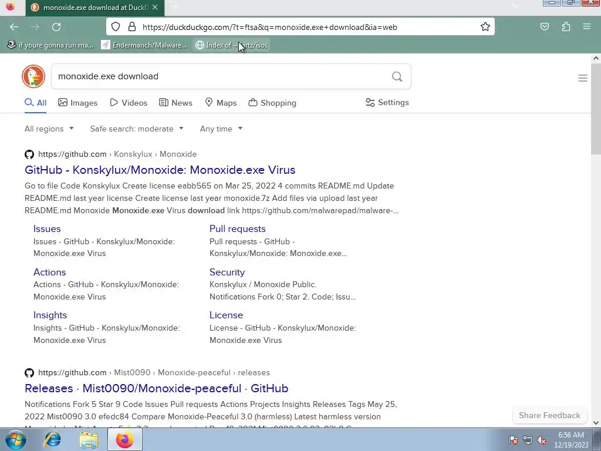Image resolution: width=601 pixels, height=451 pixels.
Task: Click the github.com Mist0090 Monoxide-peaceful URL
Action: tap(154, 373)
